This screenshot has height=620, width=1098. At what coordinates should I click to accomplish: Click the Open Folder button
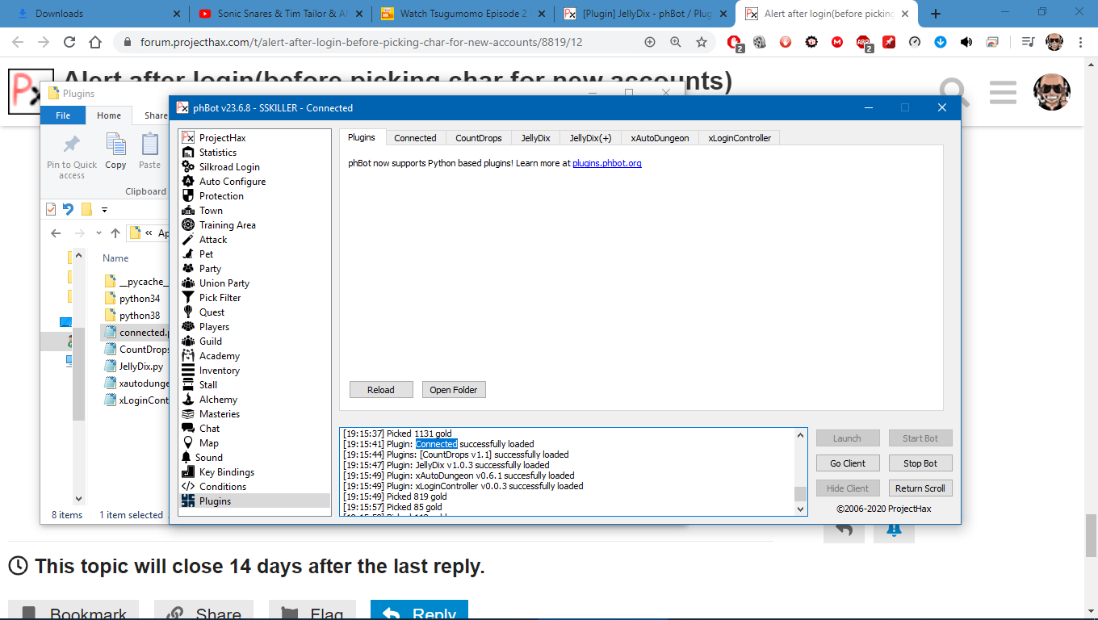tap(453, 390)
